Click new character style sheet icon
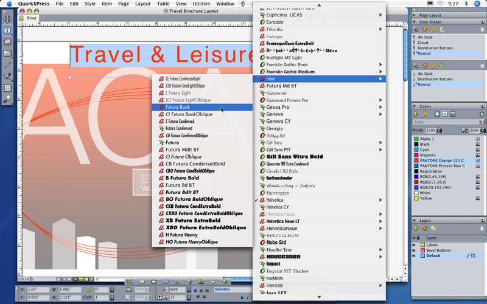Viewport: 487px width, 304px height. 416,66
